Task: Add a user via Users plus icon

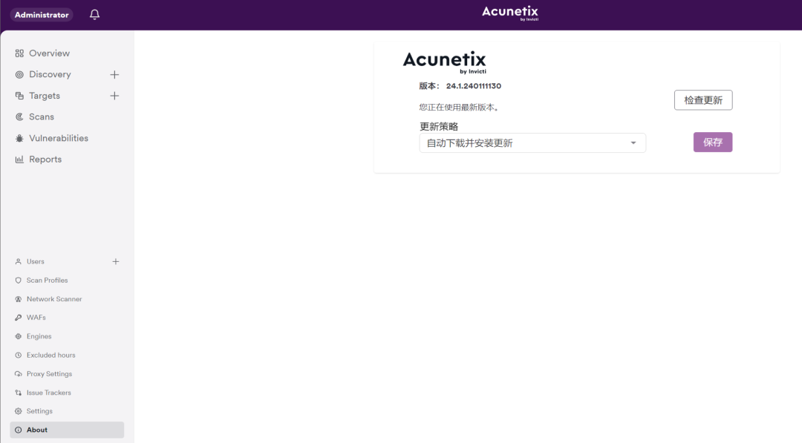Action: [116, 262]
